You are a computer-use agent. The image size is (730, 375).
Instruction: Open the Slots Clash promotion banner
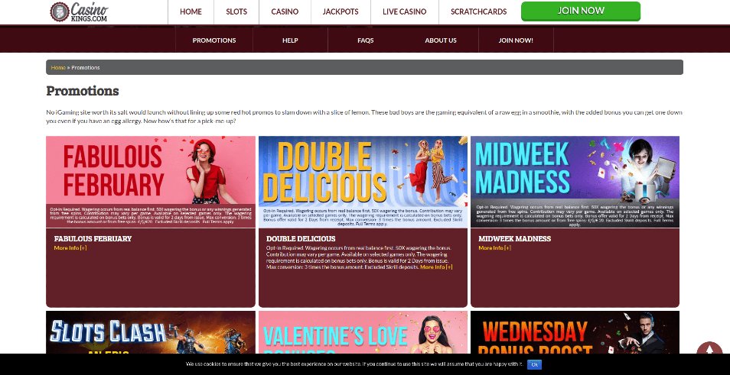151,332
